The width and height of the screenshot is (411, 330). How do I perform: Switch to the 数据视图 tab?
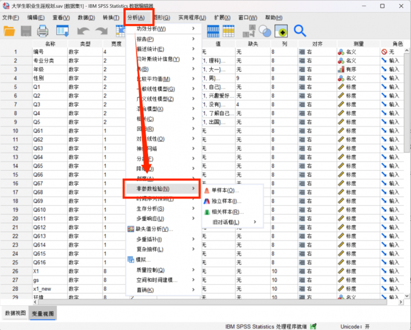[16, 313]
